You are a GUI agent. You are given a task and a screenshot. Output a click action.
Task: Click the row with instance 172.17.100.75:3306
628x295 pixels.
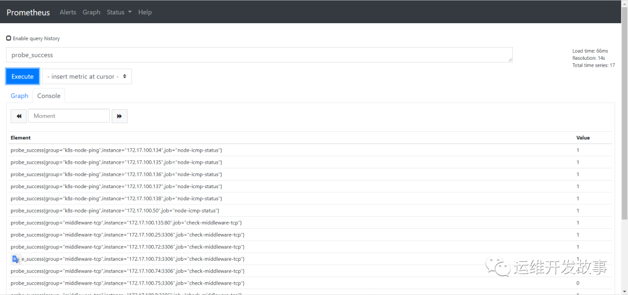tap(311, 283)
